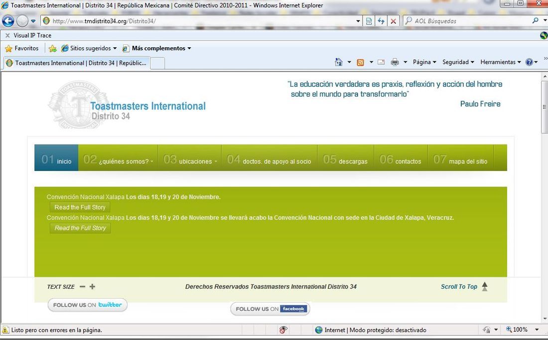The width and height of the screenshot is (548, 340).
Task: Click the popup blocker status icon
Action: pyautogui.click(x=283, y=330)
